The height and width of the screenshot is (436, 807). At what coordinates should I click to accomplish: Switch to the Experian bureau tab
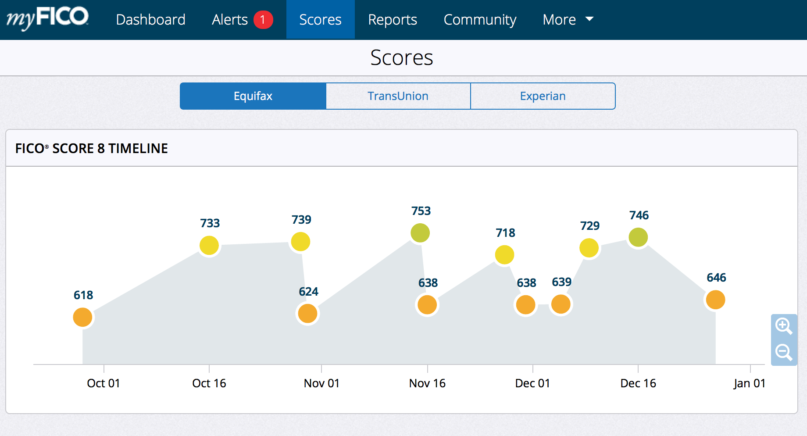pos(543,96)
